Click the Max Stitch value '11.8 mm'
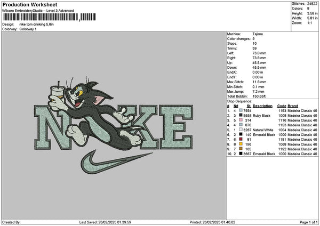Viewport: 320px width, 226px height. 259,82
